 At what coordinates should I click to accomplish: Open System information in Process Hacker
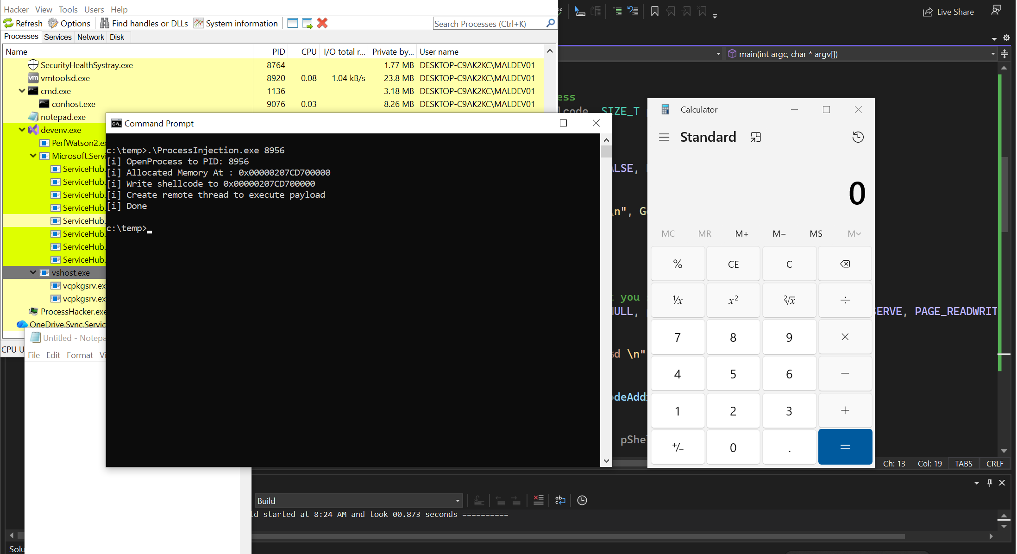coord(236,23)
